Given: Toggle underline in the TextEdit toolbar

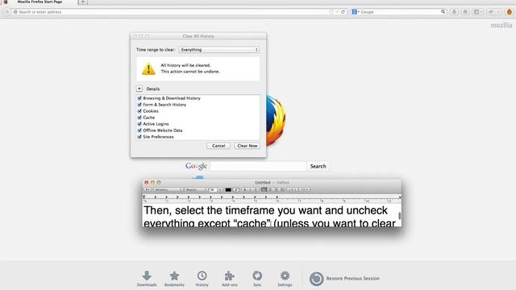Looking at the screenshot, I should (256, 190).
